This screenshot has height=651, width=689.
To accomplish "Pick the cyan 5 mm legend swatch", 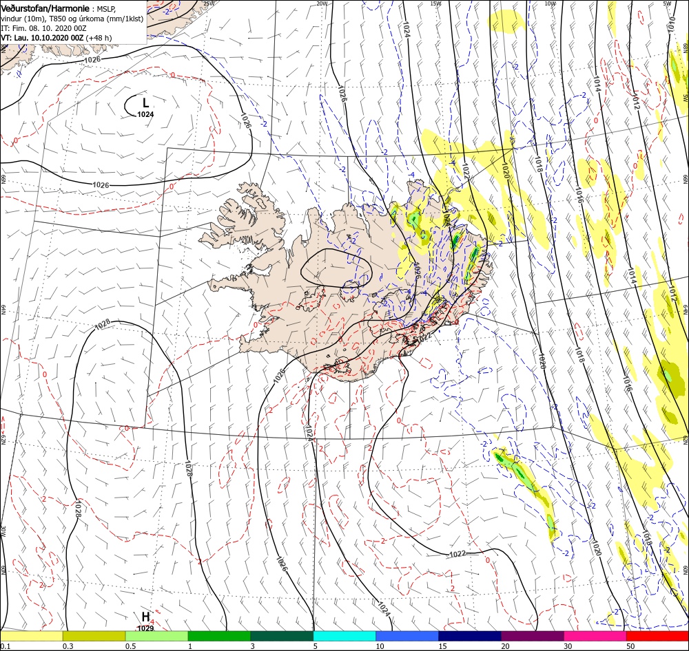I will coord(344,636).
